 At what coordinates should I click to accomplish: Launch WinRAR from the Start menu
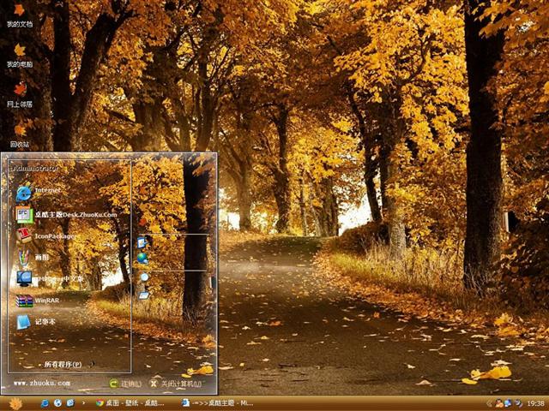[x=39, y=301]
